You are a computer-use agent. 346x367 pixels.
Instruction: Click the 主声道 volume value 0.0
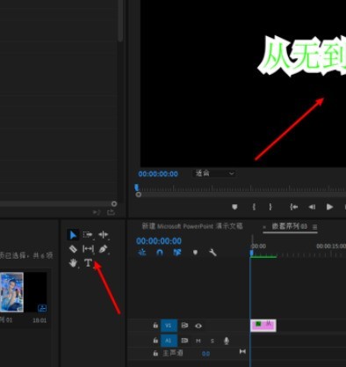pos(205,354)
